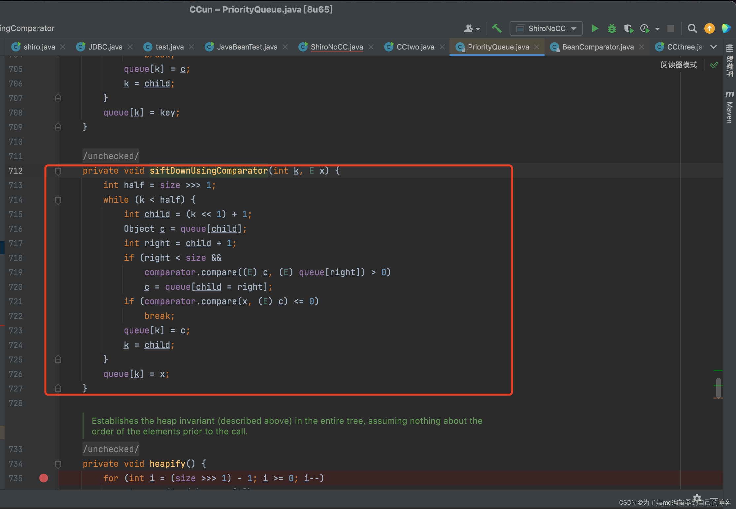The width and height of the screenshot is (736, 509).
Task: Click the /unchecked/ annotation on line 733
Action: click(111, 449)
